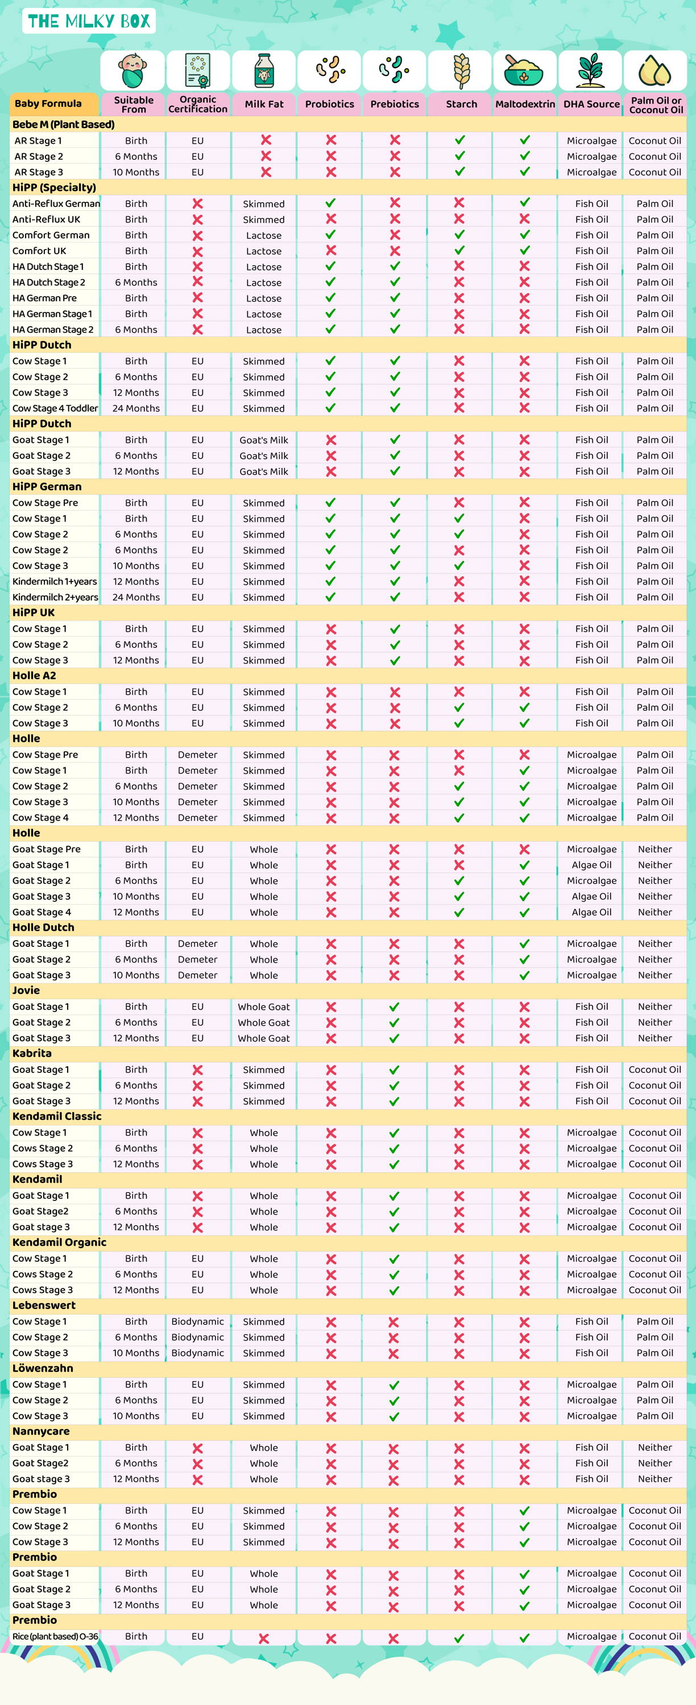Click Organic Certification X for Anti-Reflux German
The width and height of the screenshot is (696, 1705).
(x=197, y=204)
